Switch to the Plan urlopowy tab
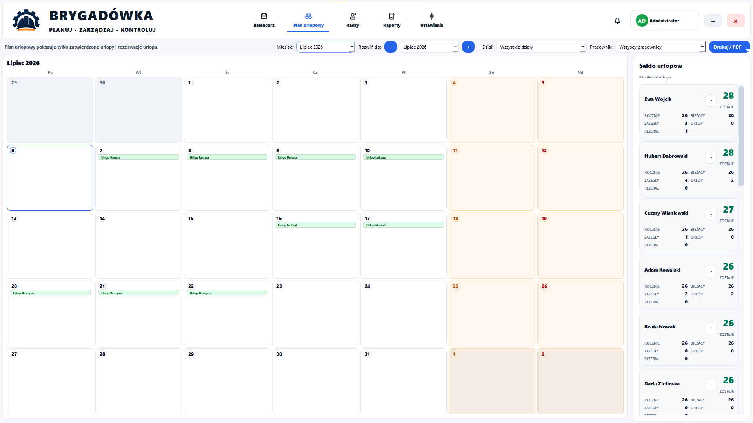The height and width of the screenshot is (423, 753). pos(309,20)
